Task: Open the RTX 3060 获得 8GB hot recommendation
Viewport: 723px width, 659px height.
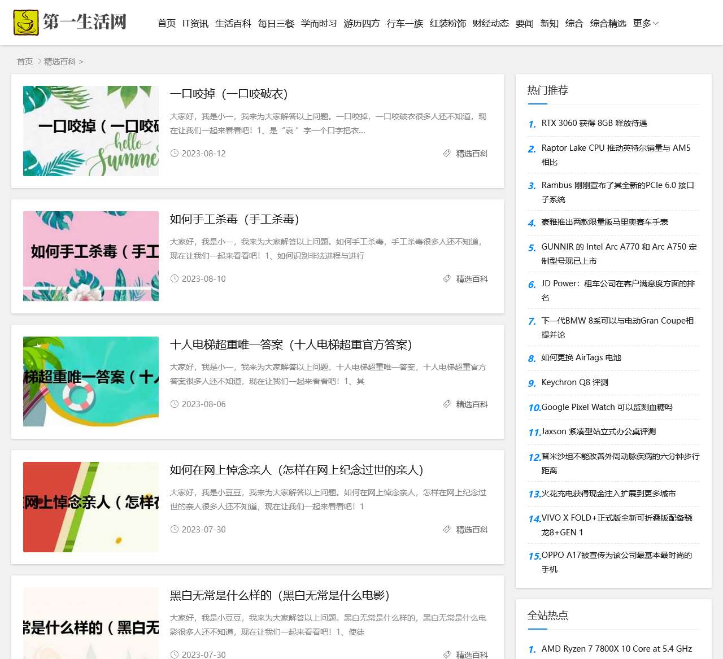Action: pyautogui.click(x=594, y=123)
